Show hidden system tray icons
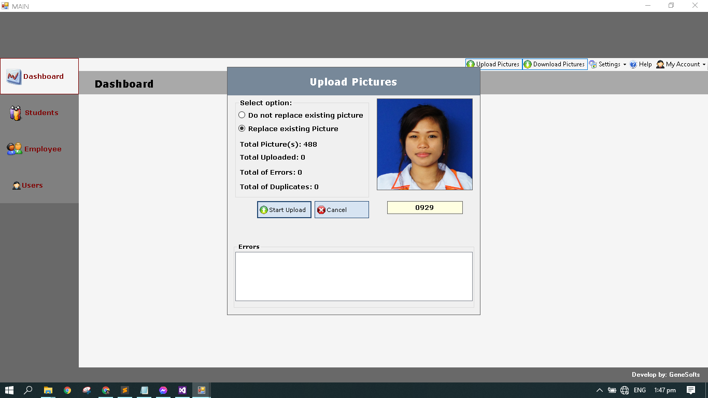This screenshot has width=708, height=398. coord(600,390)
